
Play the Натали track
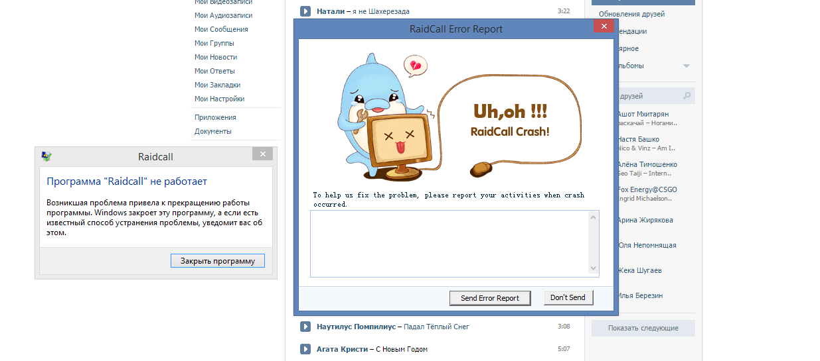click(305, 11)
